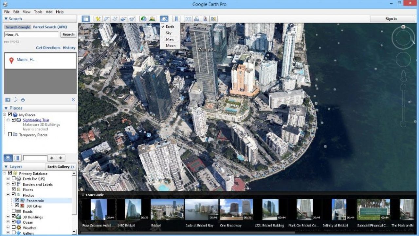The height and width of the screenshot is (236, 419).
Task: Uncheck the Sightseeing Tour checkbox
Action: point(14,120)
